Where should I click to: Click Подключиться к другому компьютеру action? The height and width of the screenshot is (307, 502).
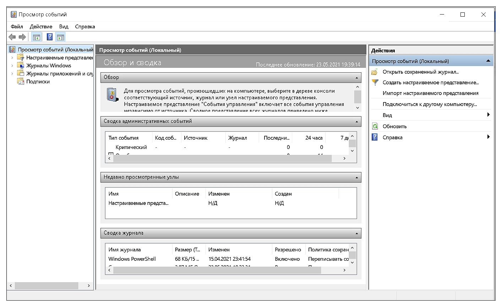430,104
